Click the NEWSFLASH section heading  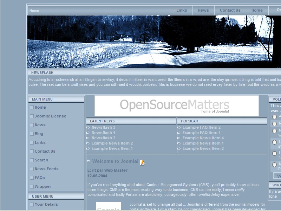click(x=42, y=73)
